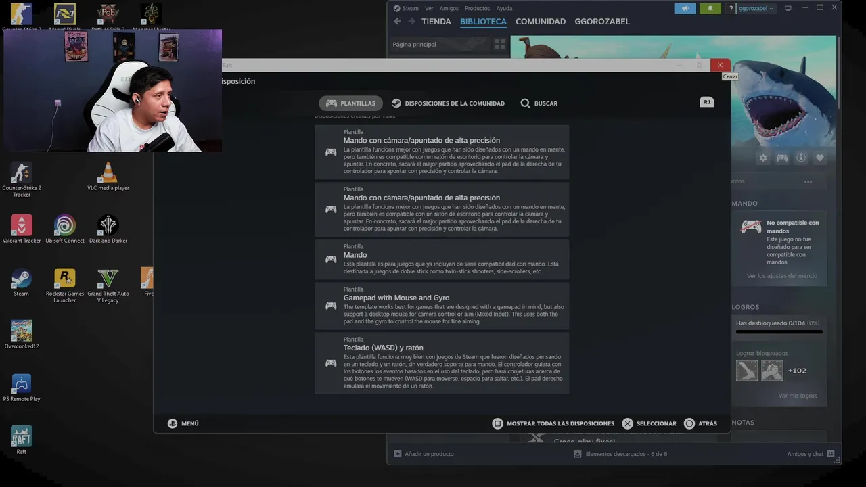Open controller layout icon on game page

click(781, 158)
